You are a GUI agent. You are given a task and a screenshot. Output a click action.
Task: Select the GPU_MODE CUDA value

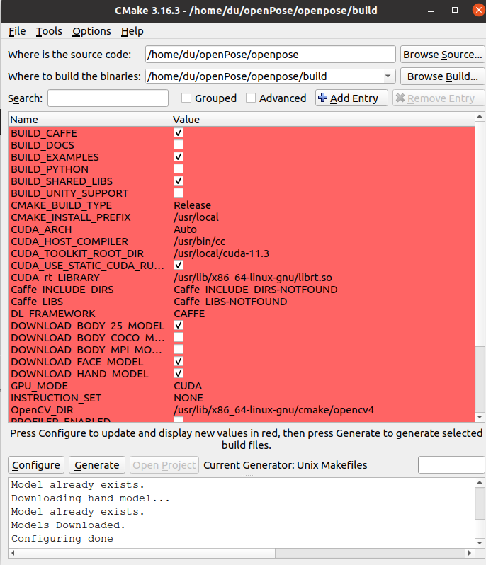(188, 386)
